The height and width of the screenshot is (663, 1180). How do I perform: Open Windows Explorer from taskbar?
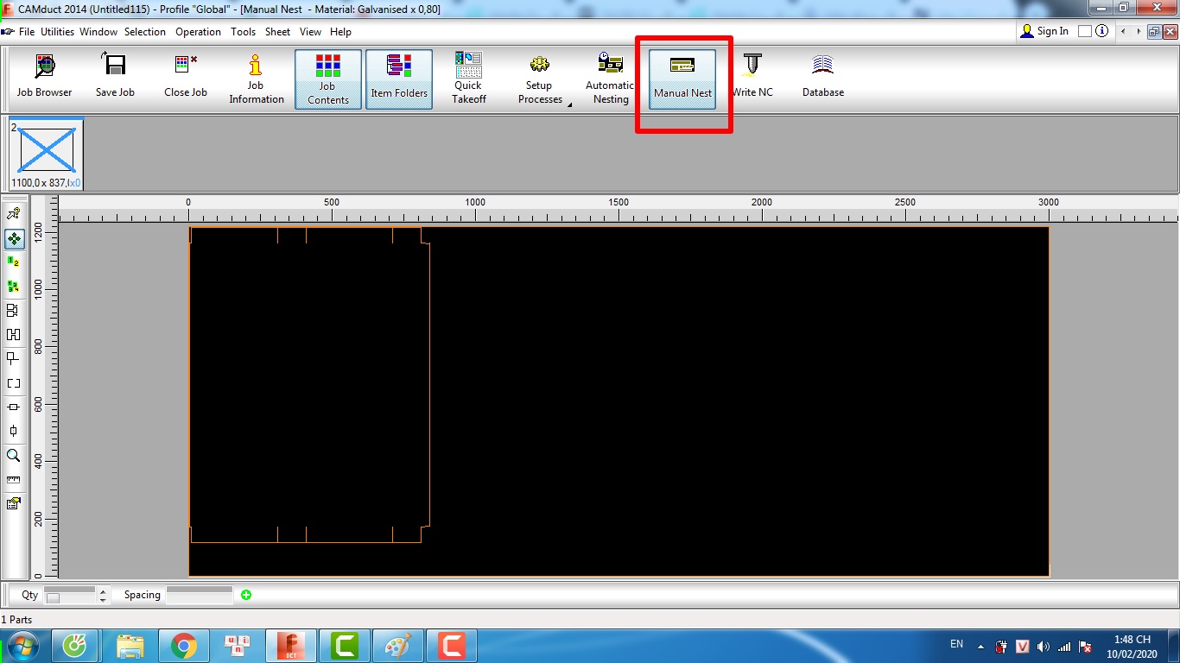pyautogui.click(x=130, y=646)
